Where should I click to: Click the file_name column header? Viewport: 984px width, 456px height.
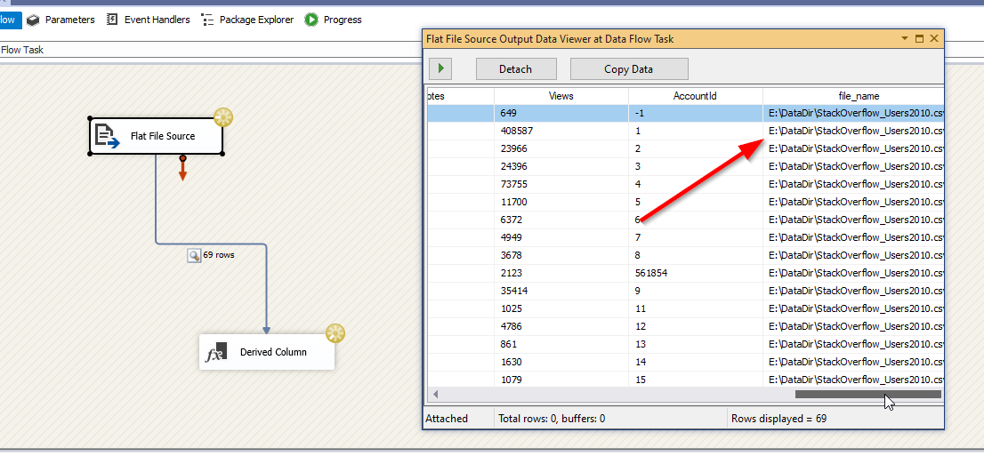[x=859, y=96]
